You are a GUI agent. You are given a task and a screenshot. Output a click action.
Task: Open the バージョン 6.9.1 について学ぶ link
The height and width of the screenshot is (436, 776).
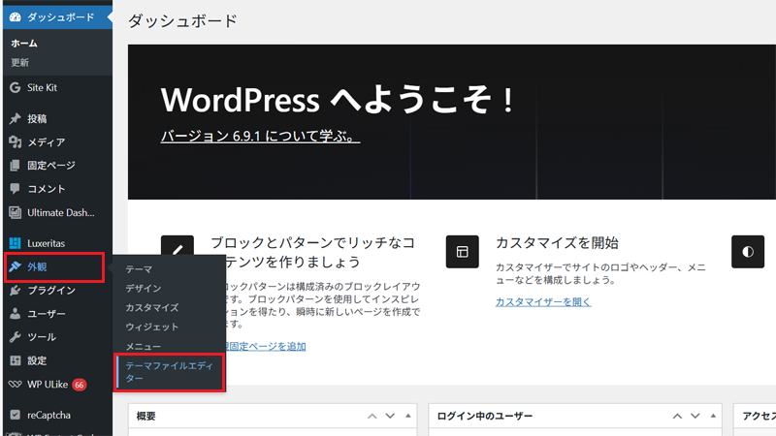(x=260, y=137)
